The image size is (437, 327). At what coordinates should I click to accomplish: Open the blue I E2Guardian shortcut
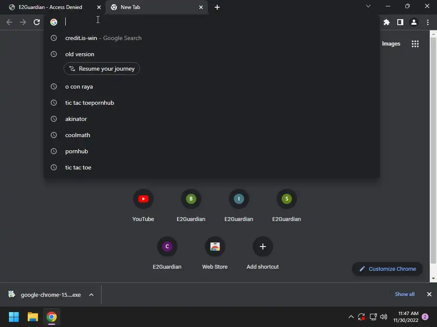tap(239, 205)
